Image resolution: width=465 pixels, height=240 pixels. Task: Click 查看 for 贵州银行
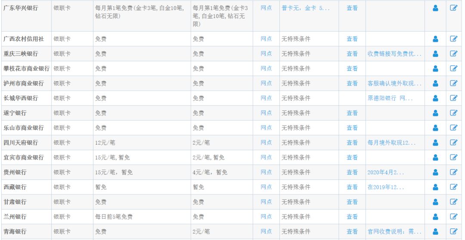[x=352, y=172]
